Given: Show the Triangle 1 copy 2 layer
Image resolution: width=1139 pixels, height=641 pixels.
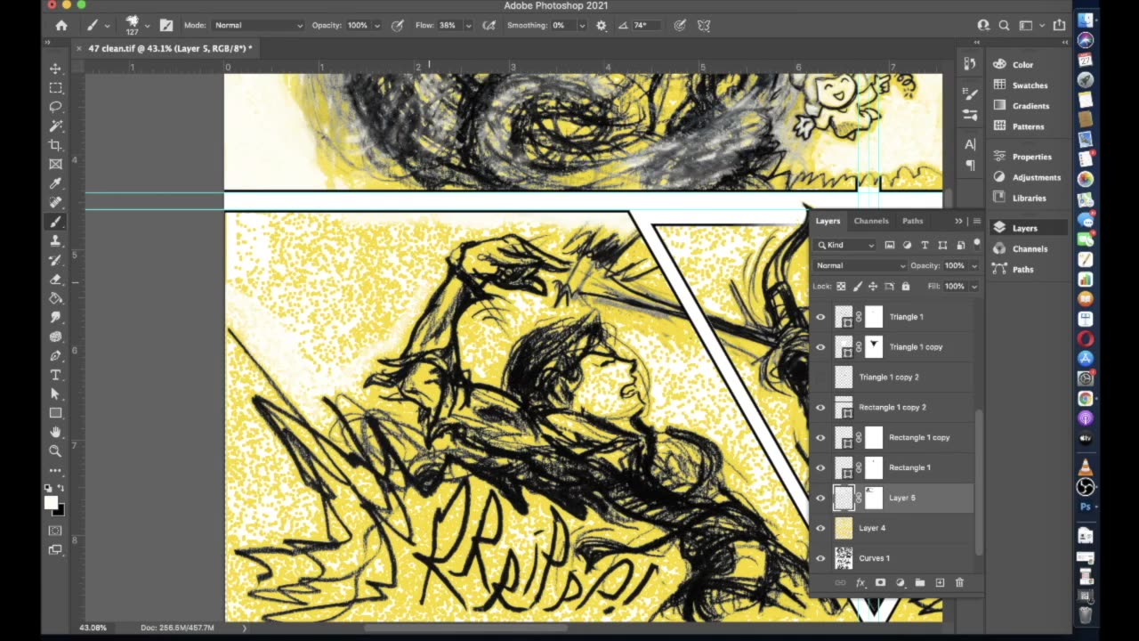Looking at the screenshot, I should [820, 377].
